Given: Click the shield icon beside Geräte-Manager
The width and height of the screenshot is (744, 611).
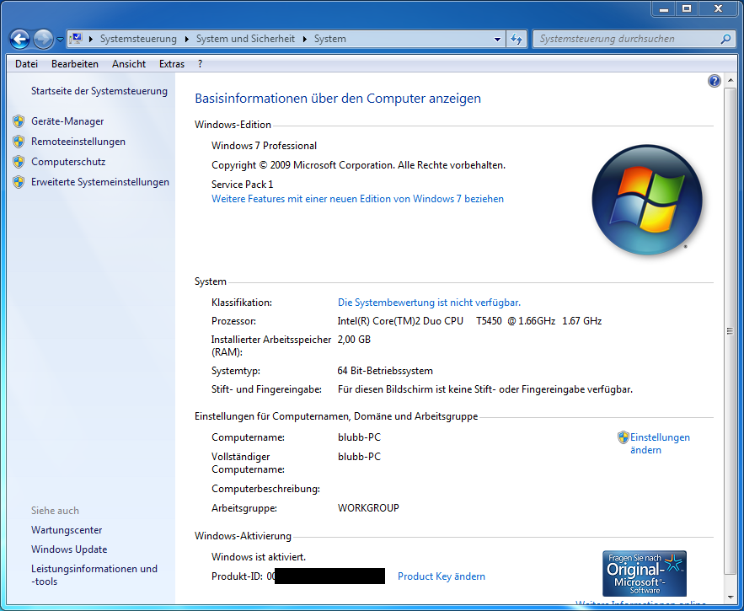Looking at the screenshot, I should click(x=19, y=121).
